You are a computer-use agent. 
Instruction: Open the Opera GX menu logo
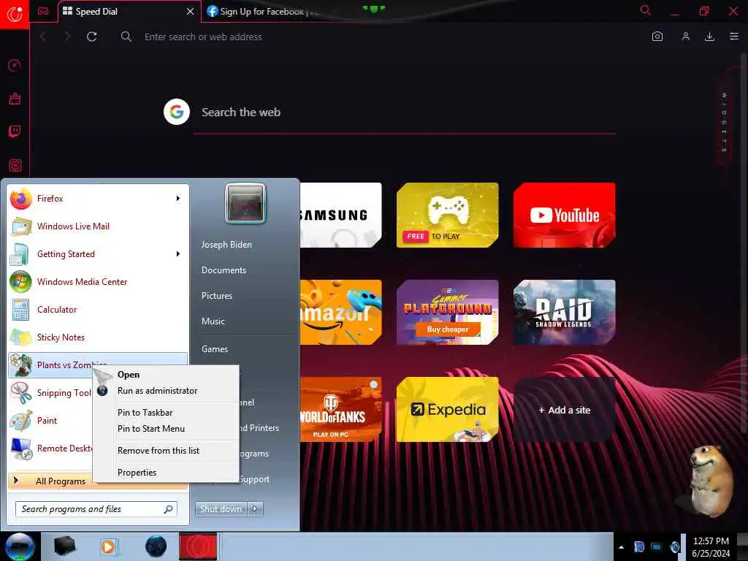tap(15, 14)
